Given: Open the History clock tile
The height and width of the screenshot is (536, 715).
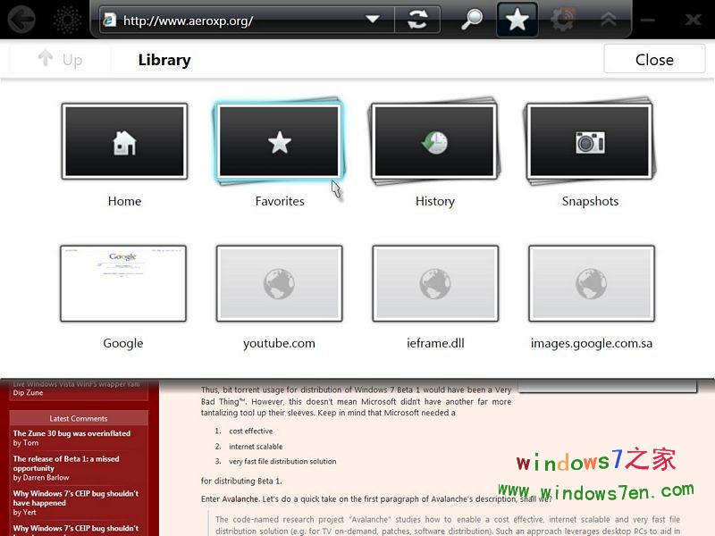Looking at the screenshot, I should (435, 142).
